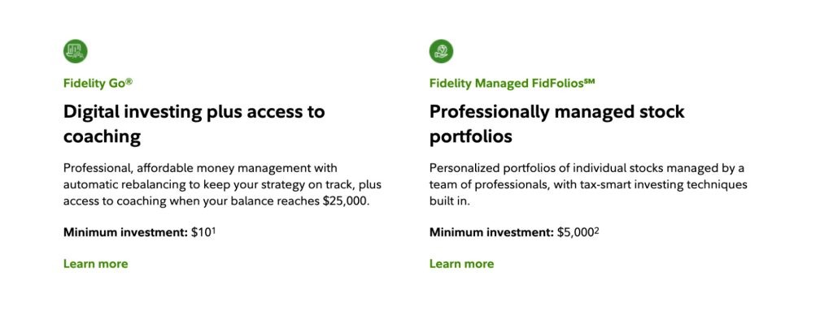Select the Professionally managed stock portfolios heading
Image resolution: width=833 pixels, height=315 pixels.
point(556,124)
